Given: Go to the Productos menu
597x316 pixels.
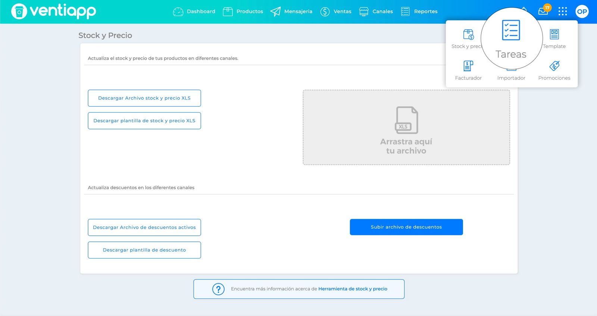Looking at the screenshot, I should pos(243,12).
